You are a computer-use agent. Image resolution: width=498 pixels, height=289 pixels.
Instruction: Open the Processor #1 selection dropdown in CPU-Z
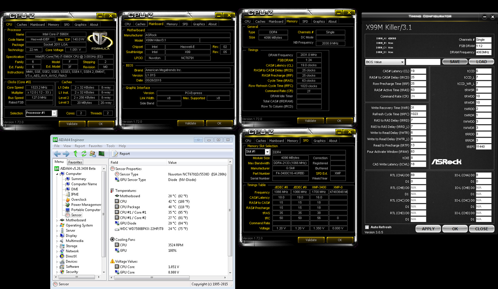[x=54, y=113]
